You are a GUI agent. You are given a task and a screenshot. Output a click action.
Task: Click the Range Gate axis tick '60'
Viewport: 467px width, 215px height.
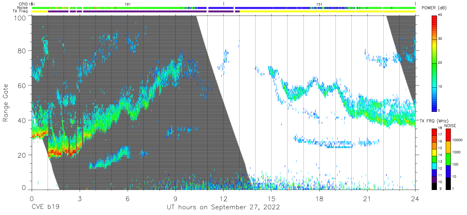(22, 86)
